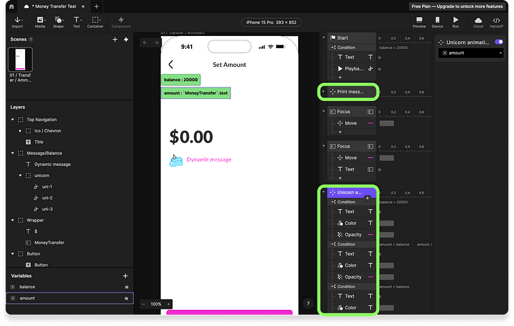Click the back chevron in phone preview
This screenshot has width=514, height=326.
(x=171, y=64)
